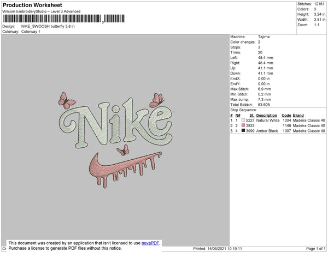This screenshot has width=328, height=253.
Task: Click the barcode at the top
Action: pos(64,19)
